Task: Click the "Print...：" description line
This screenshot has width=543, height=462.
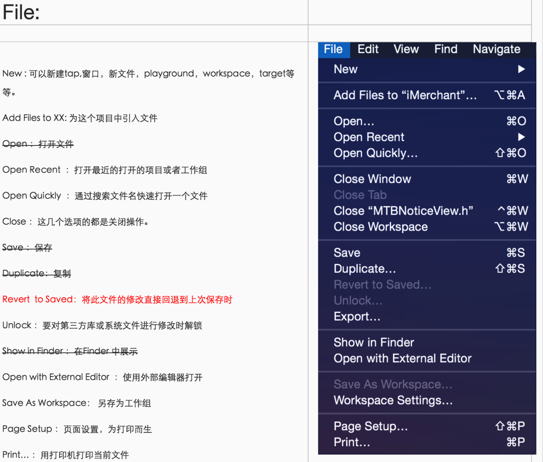Action: coord(66,455)
